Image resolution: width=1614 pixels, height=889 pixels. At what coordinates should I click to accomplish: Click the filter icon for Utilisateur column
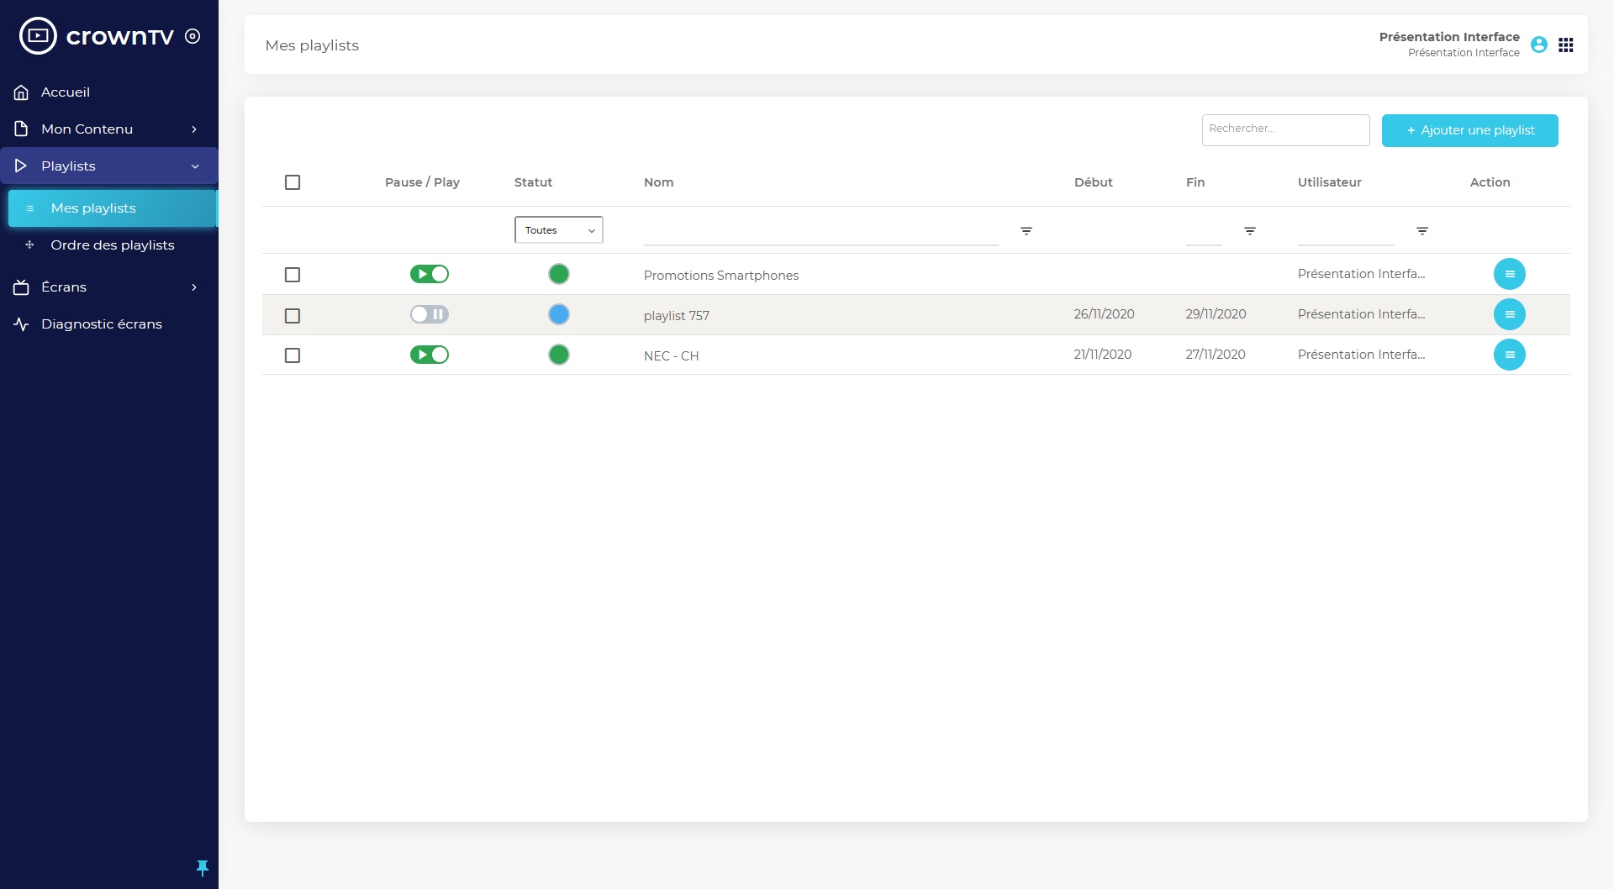(1421, 231)
